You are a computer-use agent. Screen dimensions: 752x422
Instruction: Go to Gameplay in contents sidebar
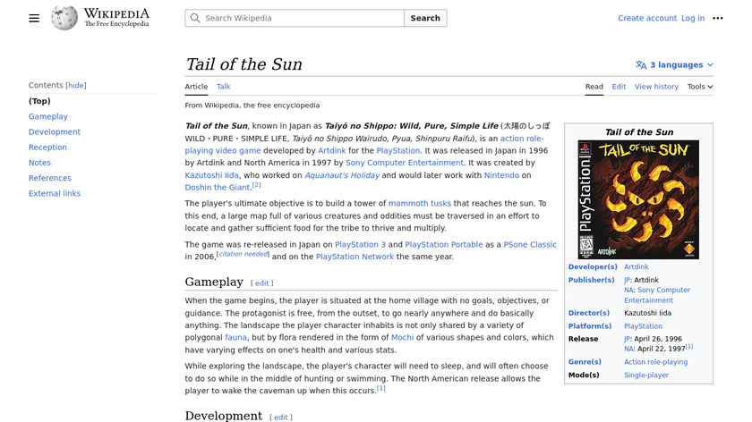tap(48, 116)
